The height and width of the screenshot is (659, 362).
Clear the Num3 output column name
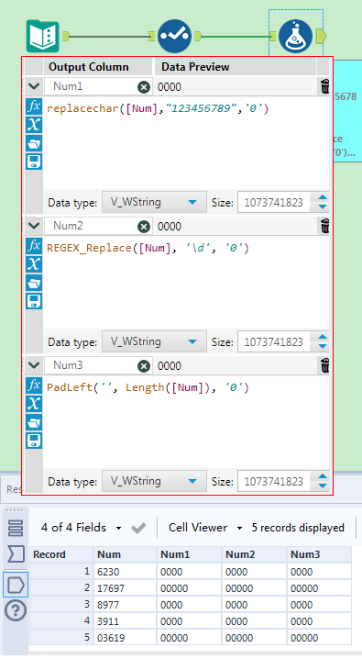coord(144,366)
